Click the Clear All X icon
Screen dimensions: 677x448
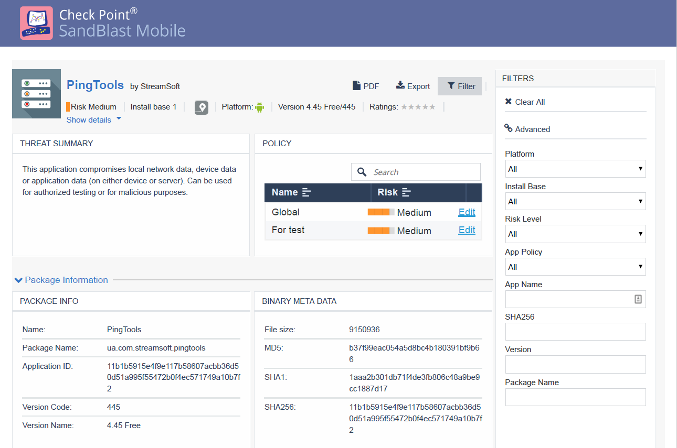click(508, 102)
